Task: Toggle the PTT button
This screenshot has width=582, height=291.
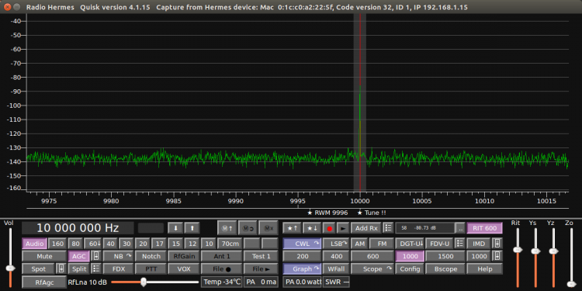Action: point(151,269)
